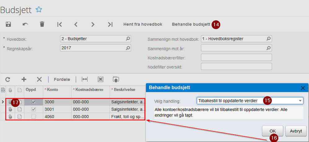Click the Kostnadsbærerfilter input field
The height and width of the screenshot is (142, 309).
(x=236, y=57)
